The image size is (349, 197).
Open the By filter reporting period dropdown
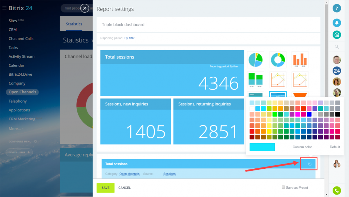(x=129, y=38)
